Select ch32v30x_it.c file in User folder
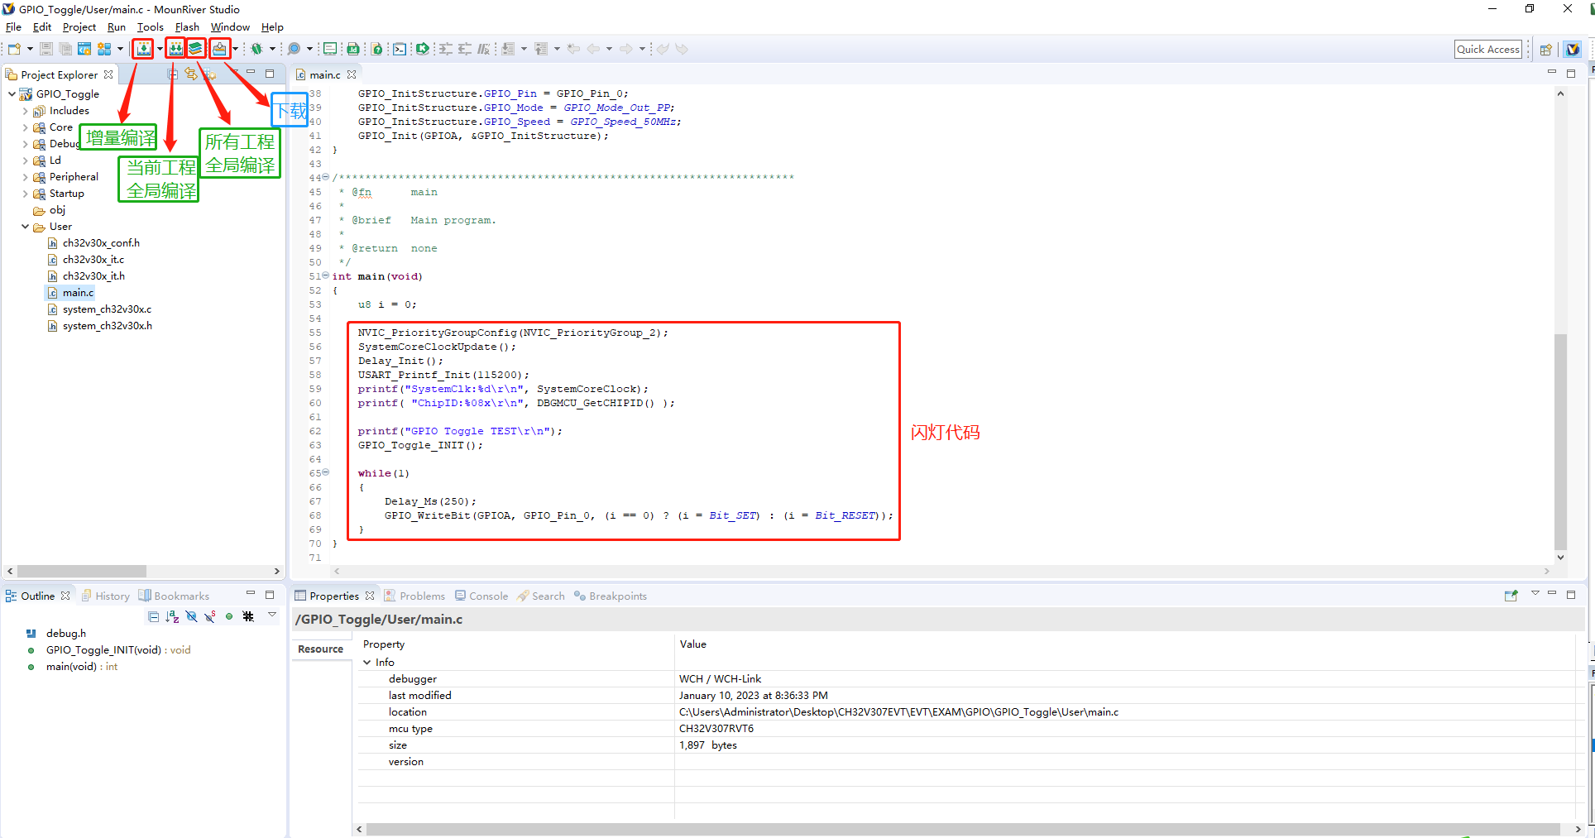Viewport: 1595px width, 838px height. [x=93, y=260]
